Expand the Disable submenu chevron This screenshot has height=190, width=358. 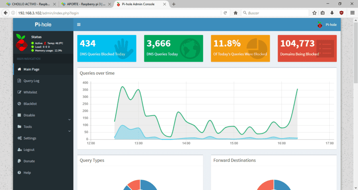click(x=69, y=120)
